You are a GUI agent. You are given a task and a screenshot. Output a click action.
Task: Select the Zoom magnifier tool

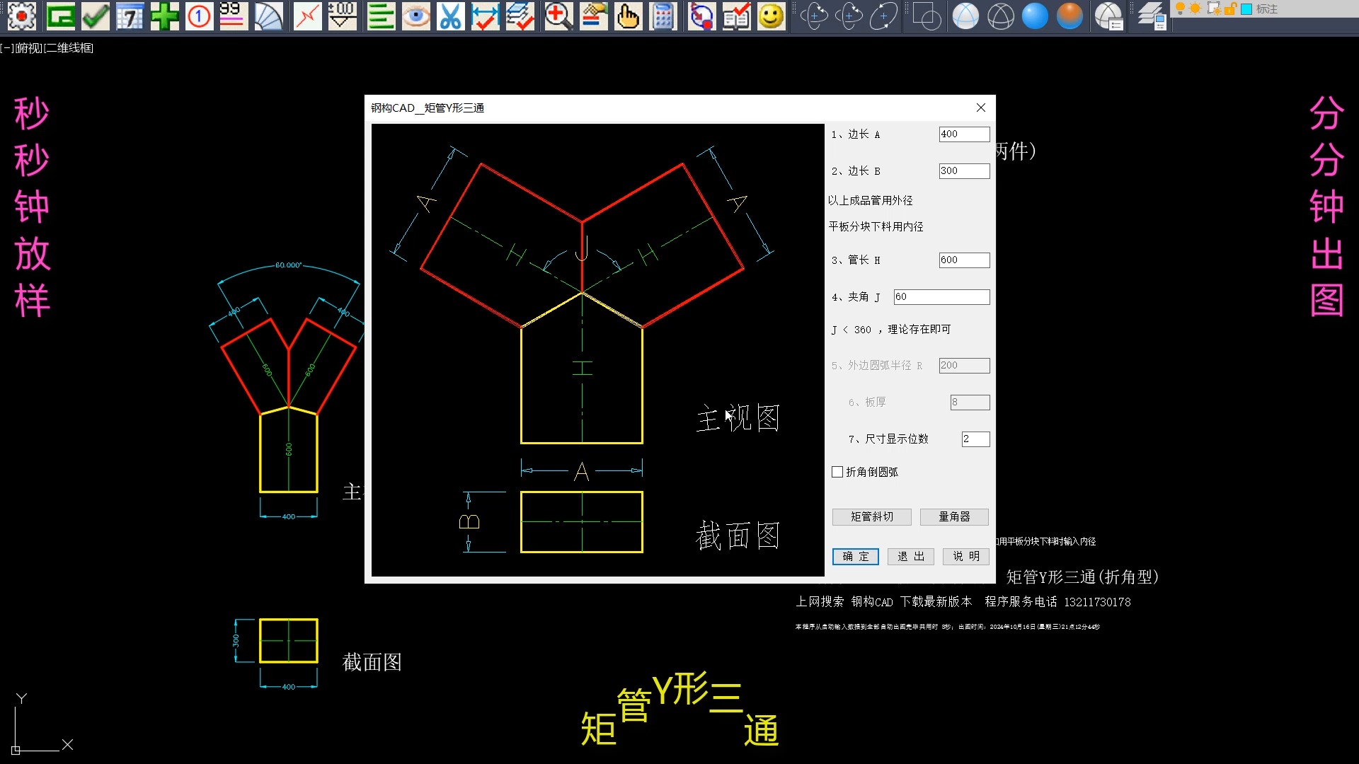(x=559, y=16)
